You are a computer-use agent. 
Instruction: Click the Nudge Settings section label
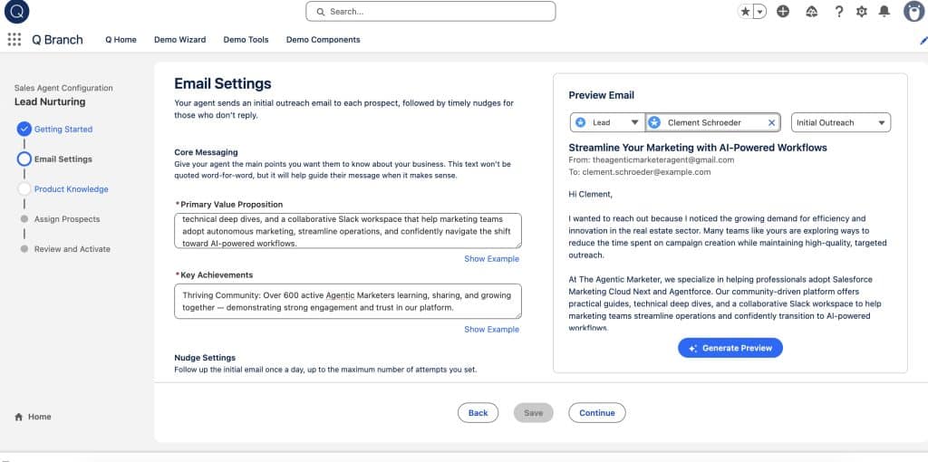click(x=205, y=357)
